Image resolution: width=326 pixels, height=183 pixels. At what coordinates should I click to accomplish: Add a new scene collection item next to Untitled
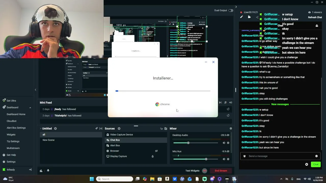[x=55, y=129]
